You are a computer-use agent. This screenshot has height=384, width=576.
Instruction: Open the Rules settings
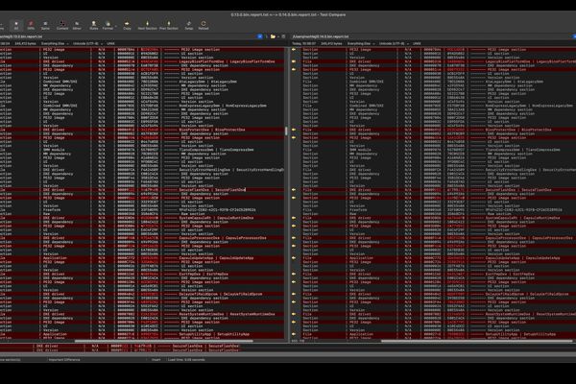94,25
